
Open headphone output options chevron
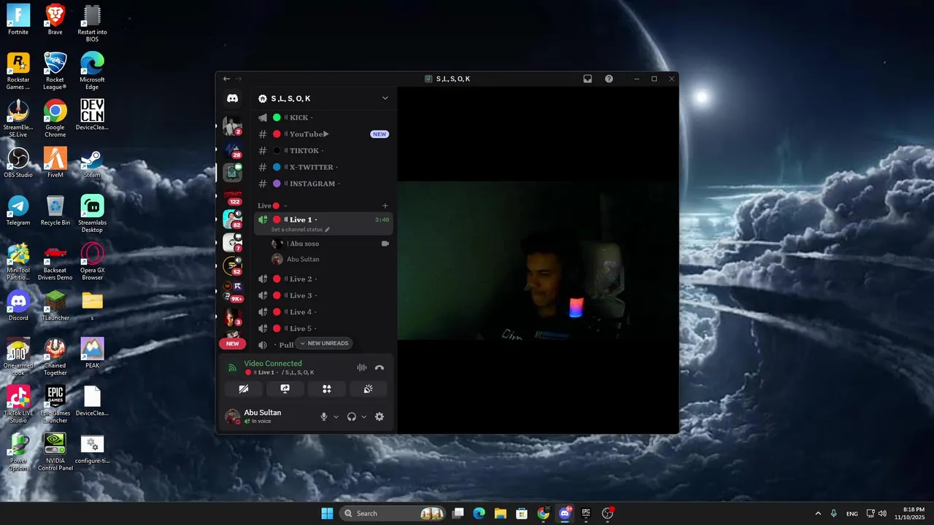pyautogui.click(x=363, y=417)
